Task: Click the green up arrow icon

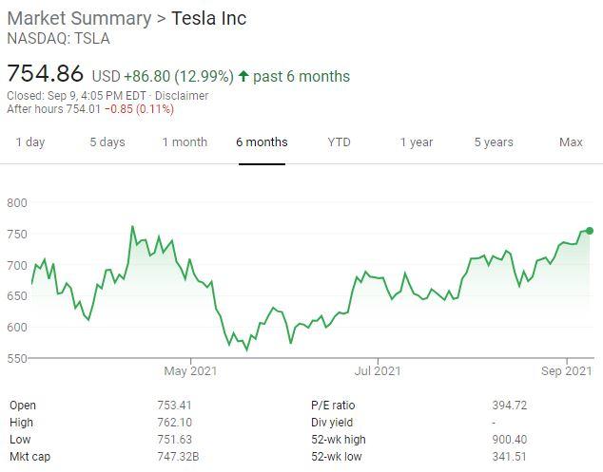Action: [243, 77]
